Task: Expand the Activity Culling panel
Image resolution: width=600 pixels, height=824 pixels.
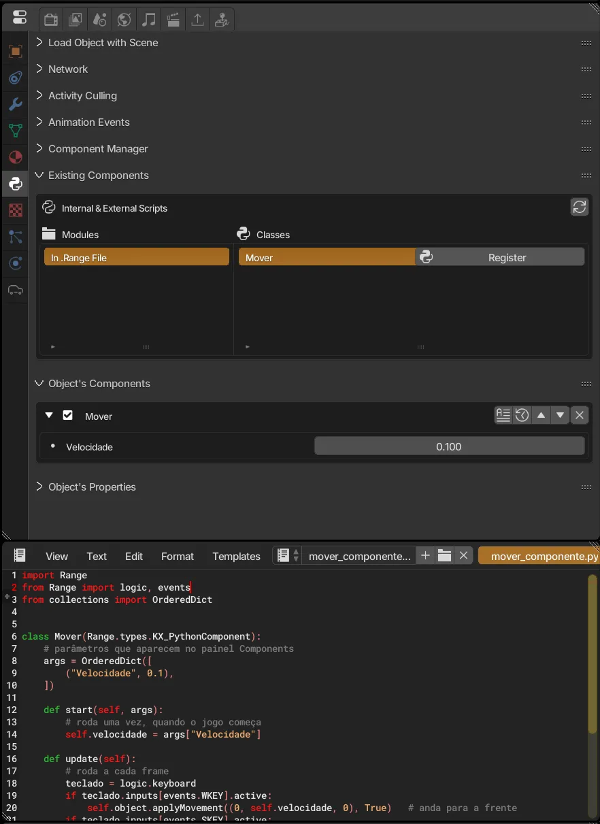Action: (x=39, y=95)
